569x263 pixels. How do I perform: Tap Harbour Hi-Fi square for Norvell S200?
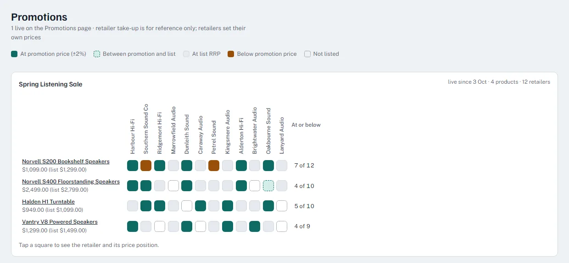tap(133, 166)
